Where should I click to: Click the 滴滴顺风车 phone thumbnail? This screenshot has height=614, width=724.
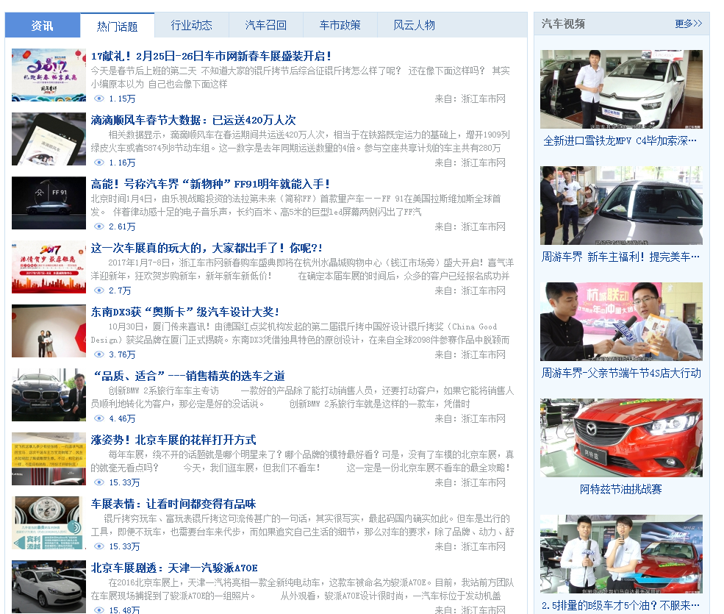[49, 139]
